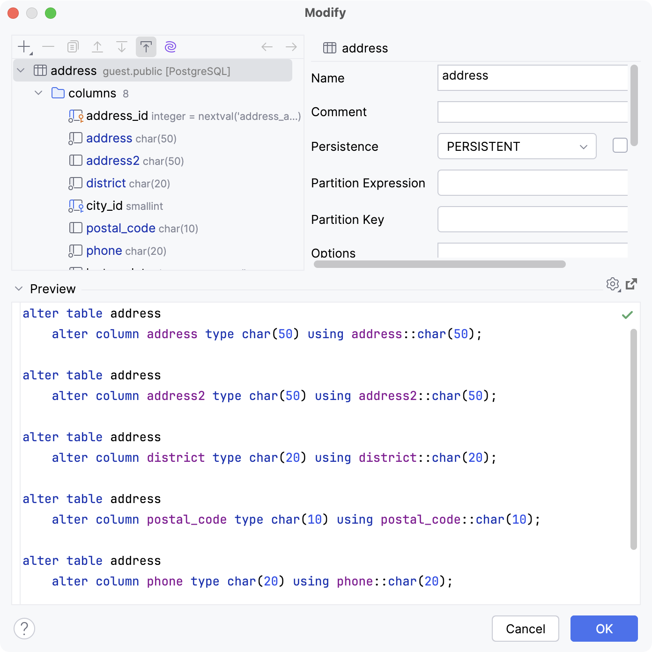Screen dimensions: 652x652
Task: Toggle the highlighted scroll-to-top toolbar button
Action: tap(147, 46)
